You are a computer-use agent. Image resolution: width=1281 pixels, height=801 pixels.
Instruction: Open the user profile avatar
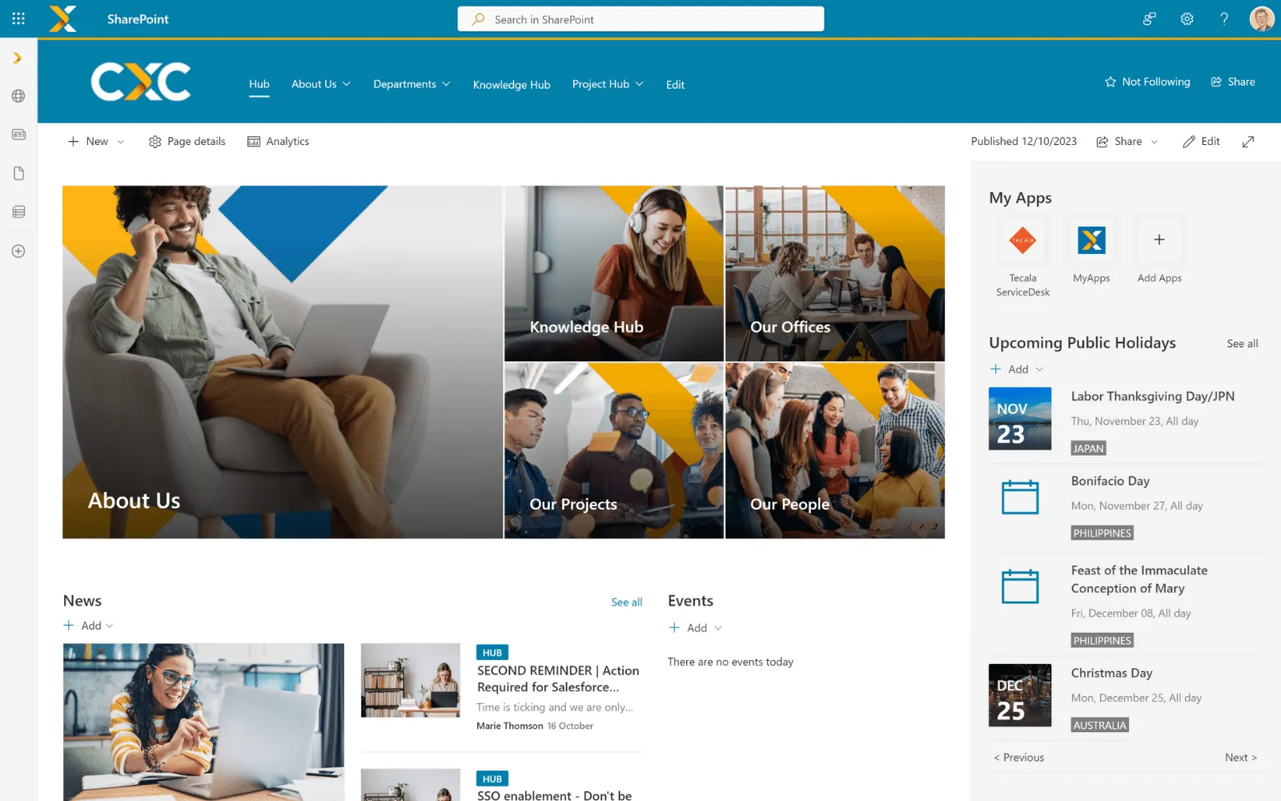coord(1262,18)
